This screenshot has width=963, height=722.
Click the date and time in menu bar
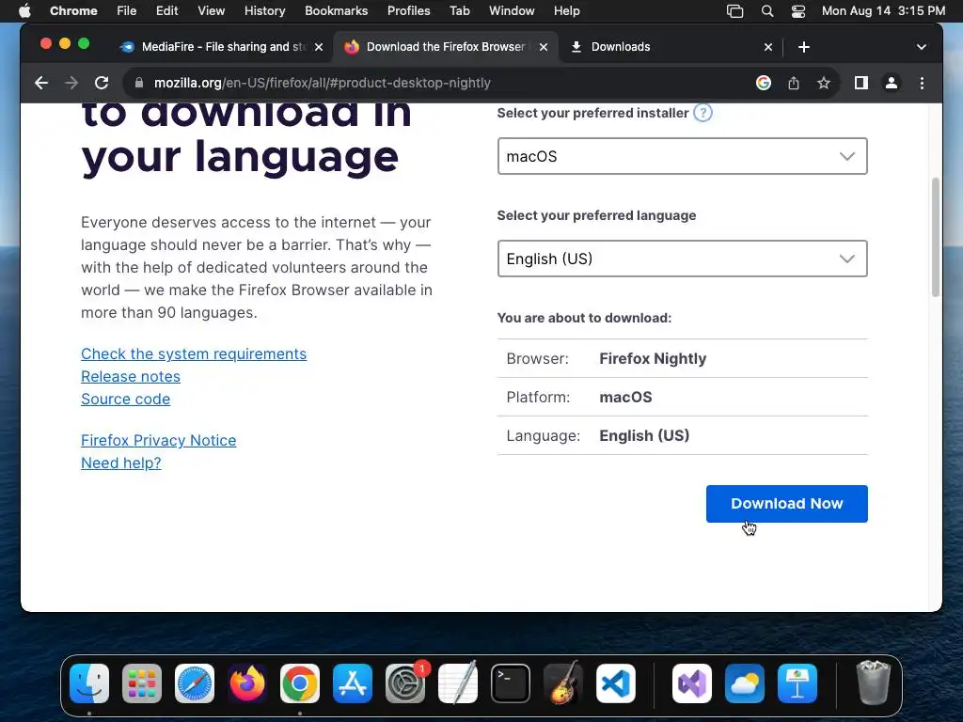pyautogui.click(x=883, y=11)
